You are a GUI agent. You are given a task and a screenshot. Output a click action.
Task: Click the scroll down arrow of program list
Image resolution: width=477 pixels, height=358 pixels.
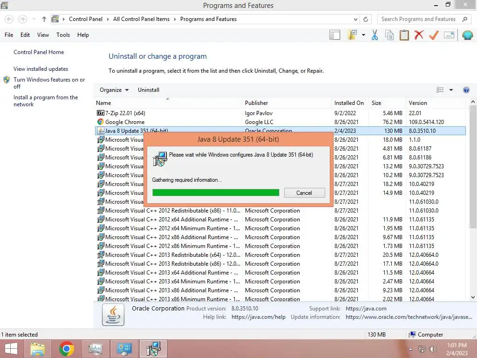click(x=473, y=297)
